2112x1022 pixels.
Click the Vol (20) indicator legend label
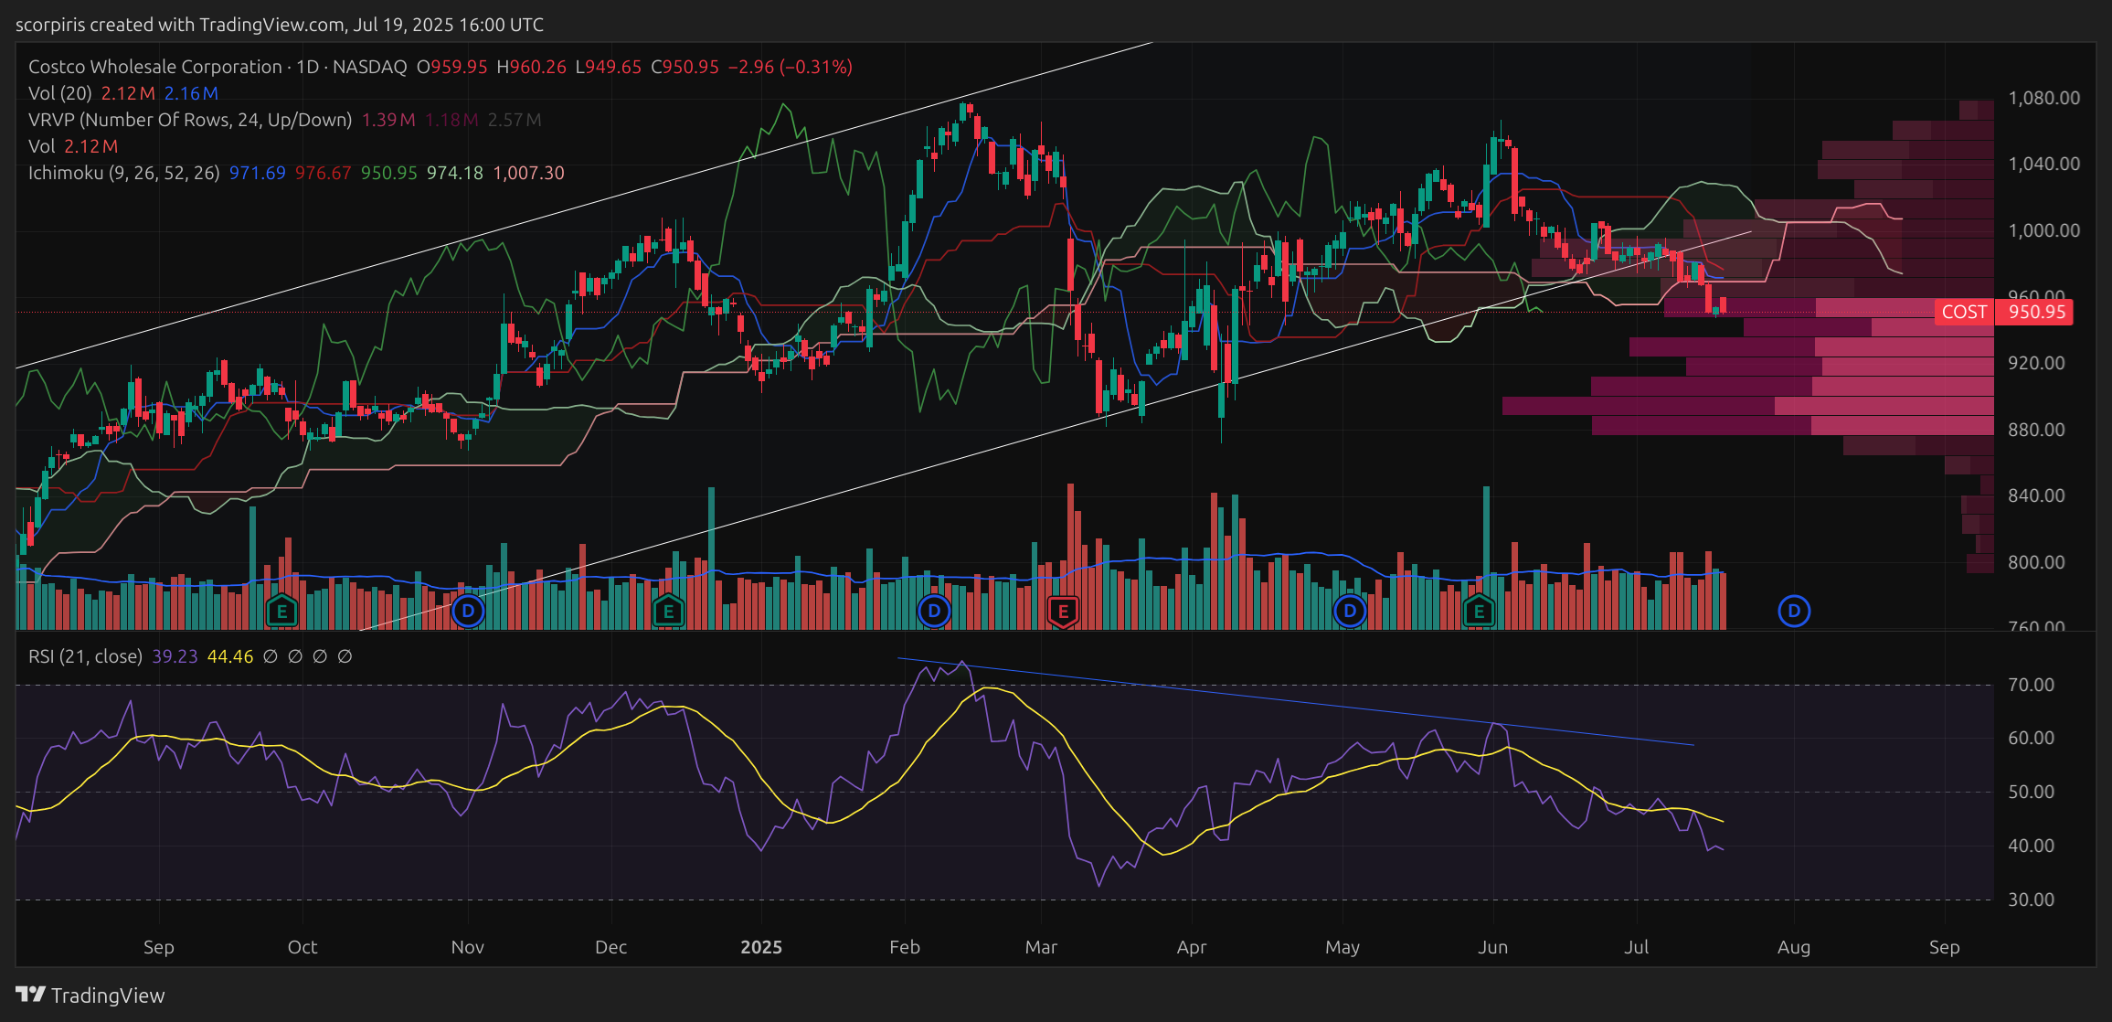[60, 93]
